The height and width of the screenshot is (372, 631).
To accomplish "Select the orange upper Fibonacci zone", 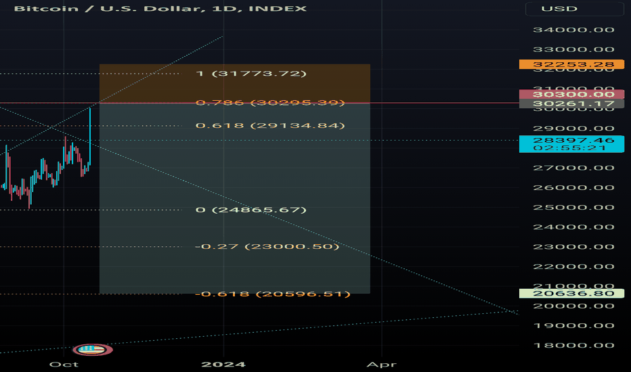I will [235, 83].
